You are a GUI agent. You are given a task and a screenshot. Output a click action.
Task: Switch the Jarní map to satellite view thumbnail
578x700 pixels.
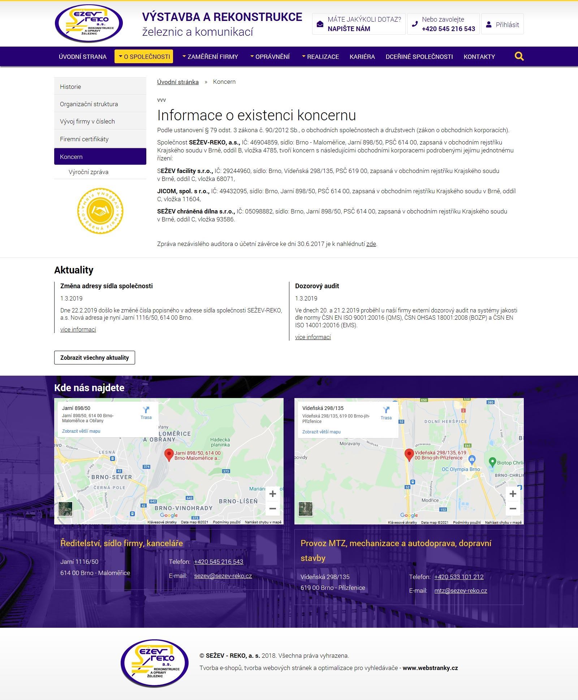[65, 509]
